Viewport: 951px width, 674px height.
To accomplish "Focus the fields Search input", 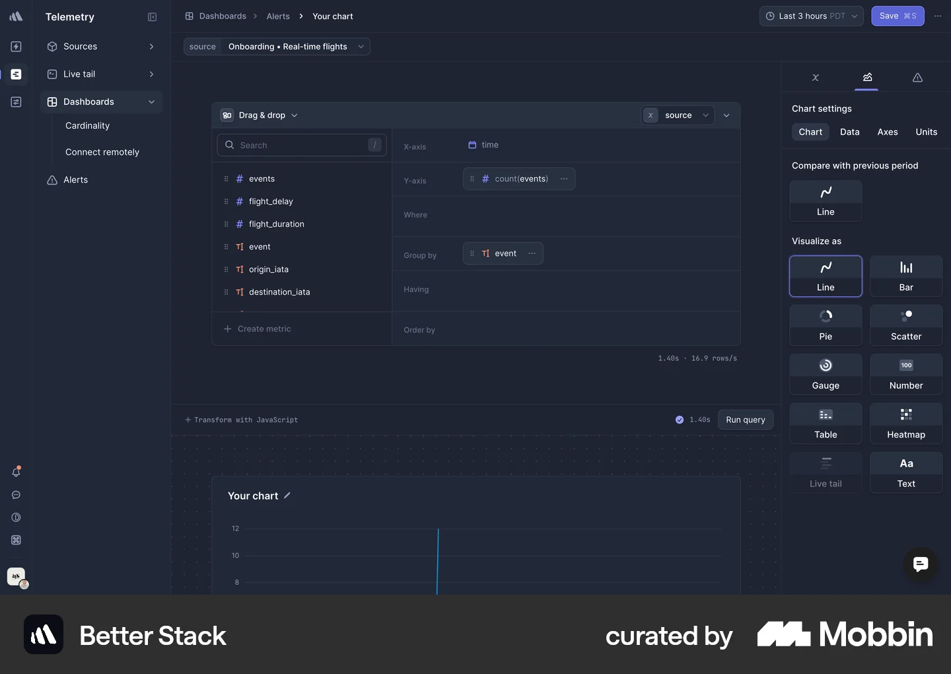I will point(302,145).
